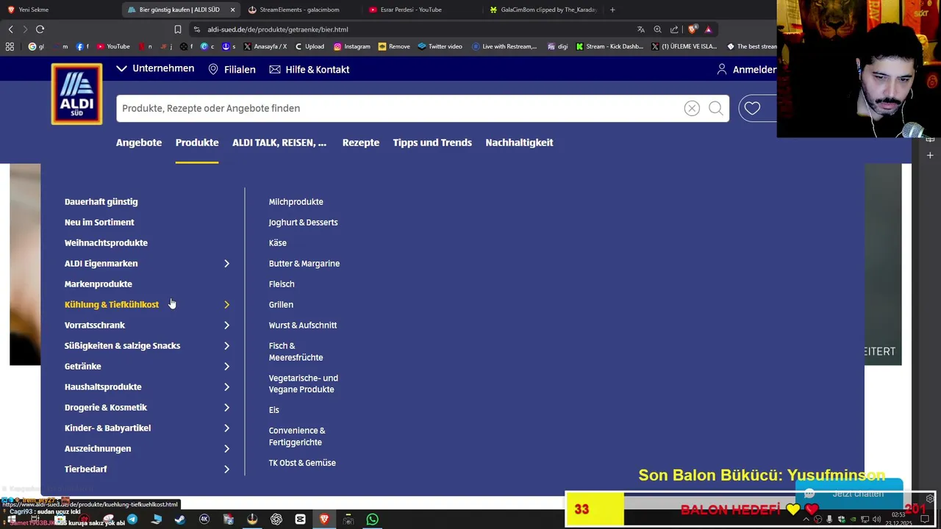Expand the Unternehmen dropdown
941x529 pixels.
tap(155, 68)
